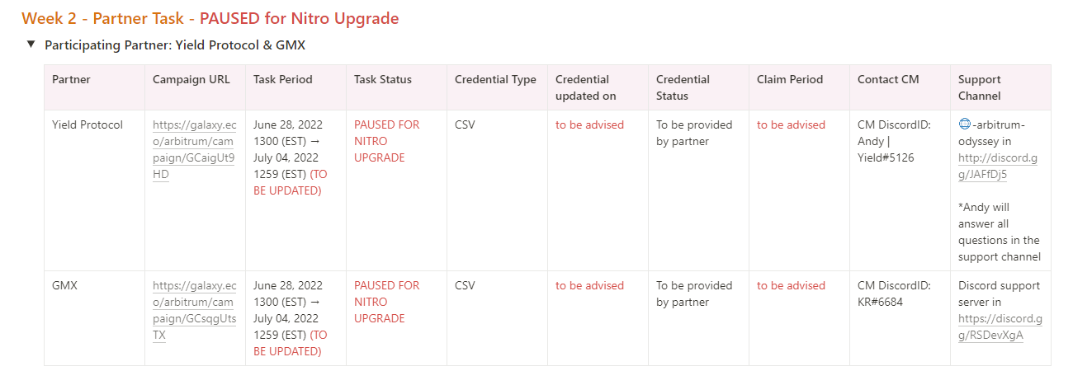
Task: Open the GMX Discord support server link
Action: [1000, 326]
